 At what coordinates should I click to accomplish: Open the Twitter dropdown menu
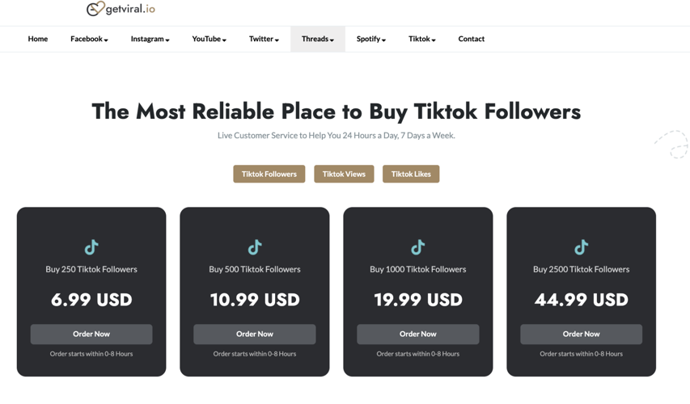click(x=264, y=39)
